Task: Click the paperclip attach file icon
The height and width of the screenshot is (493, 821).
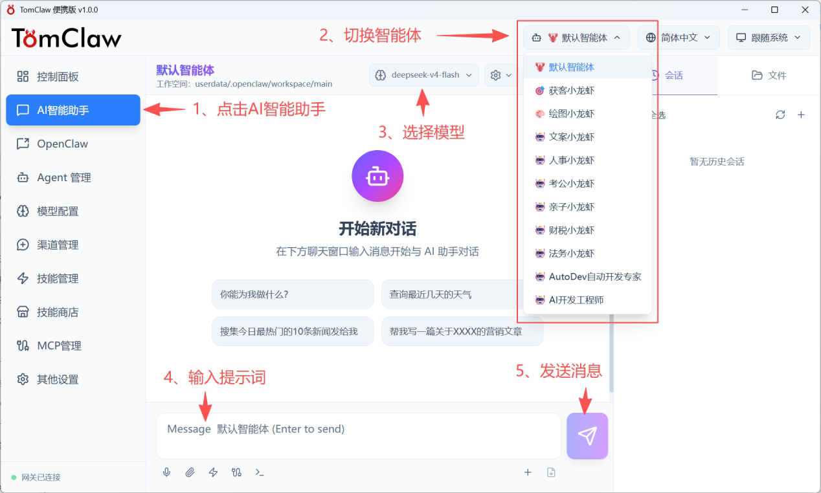Action: (x=190, y=472)
